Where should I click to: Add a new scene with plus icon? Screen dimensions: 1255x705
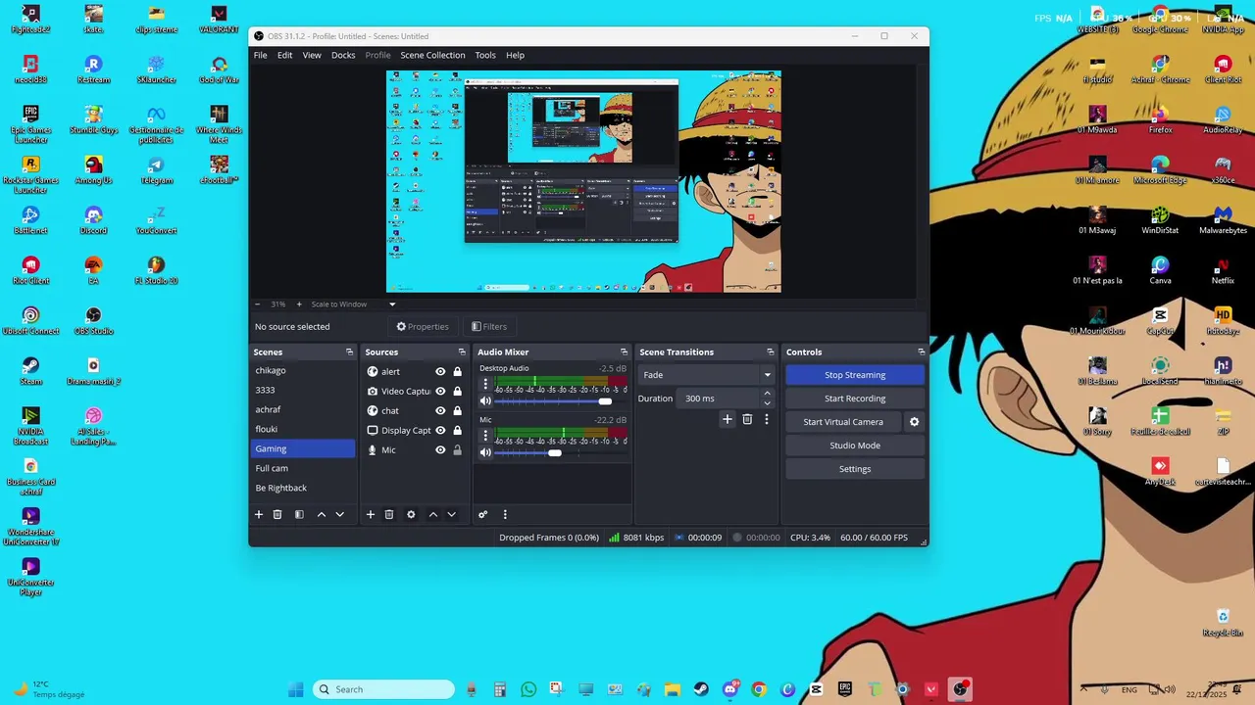[259, 514]
